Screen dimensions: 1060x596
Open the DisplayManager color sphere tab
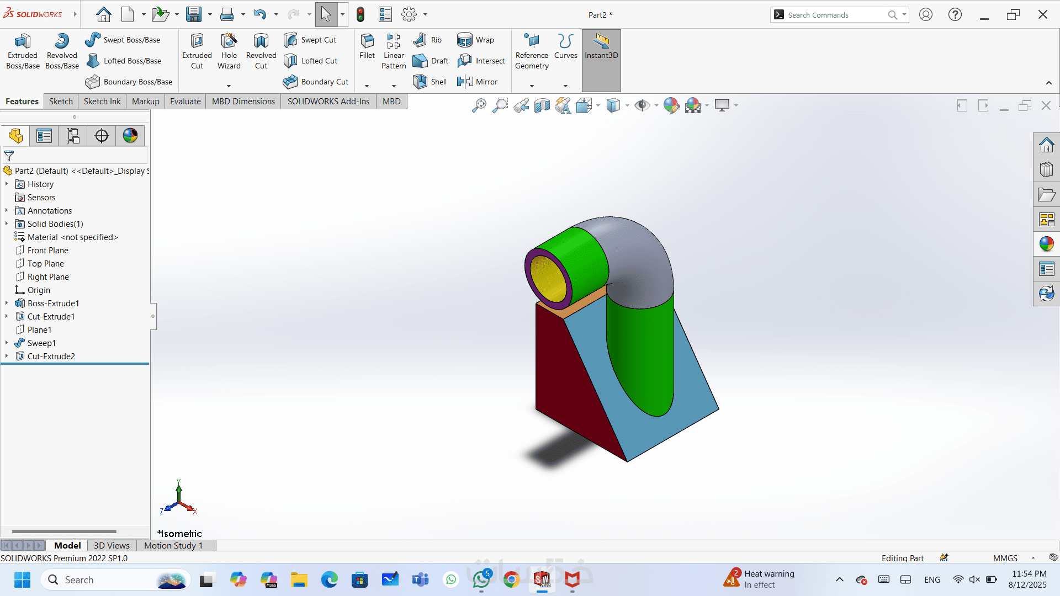[x=130, y=136]
